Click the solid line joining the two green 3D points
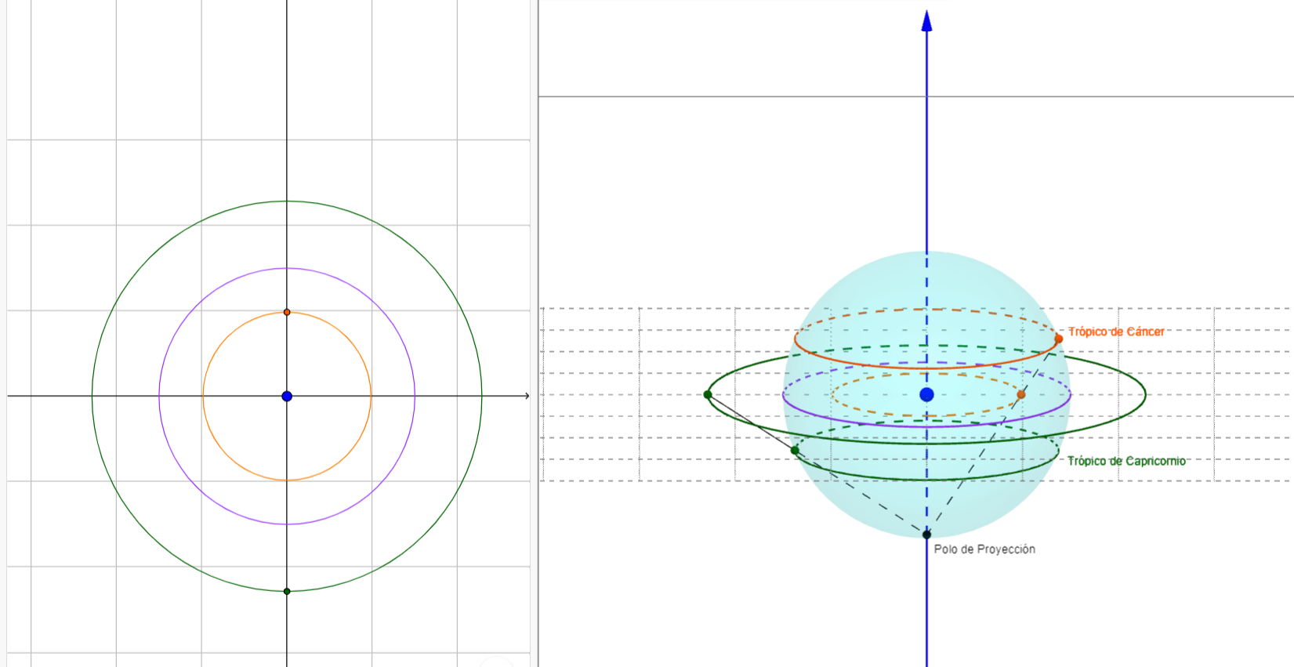The width and height of the screenshot is (1294, 667). [x=751, y=422]
